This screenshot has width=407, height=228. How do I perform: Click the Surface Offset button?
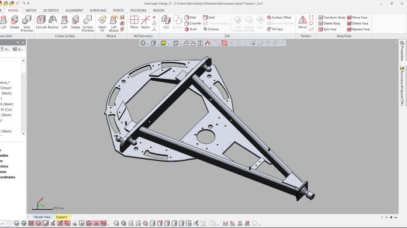point(279,18)
